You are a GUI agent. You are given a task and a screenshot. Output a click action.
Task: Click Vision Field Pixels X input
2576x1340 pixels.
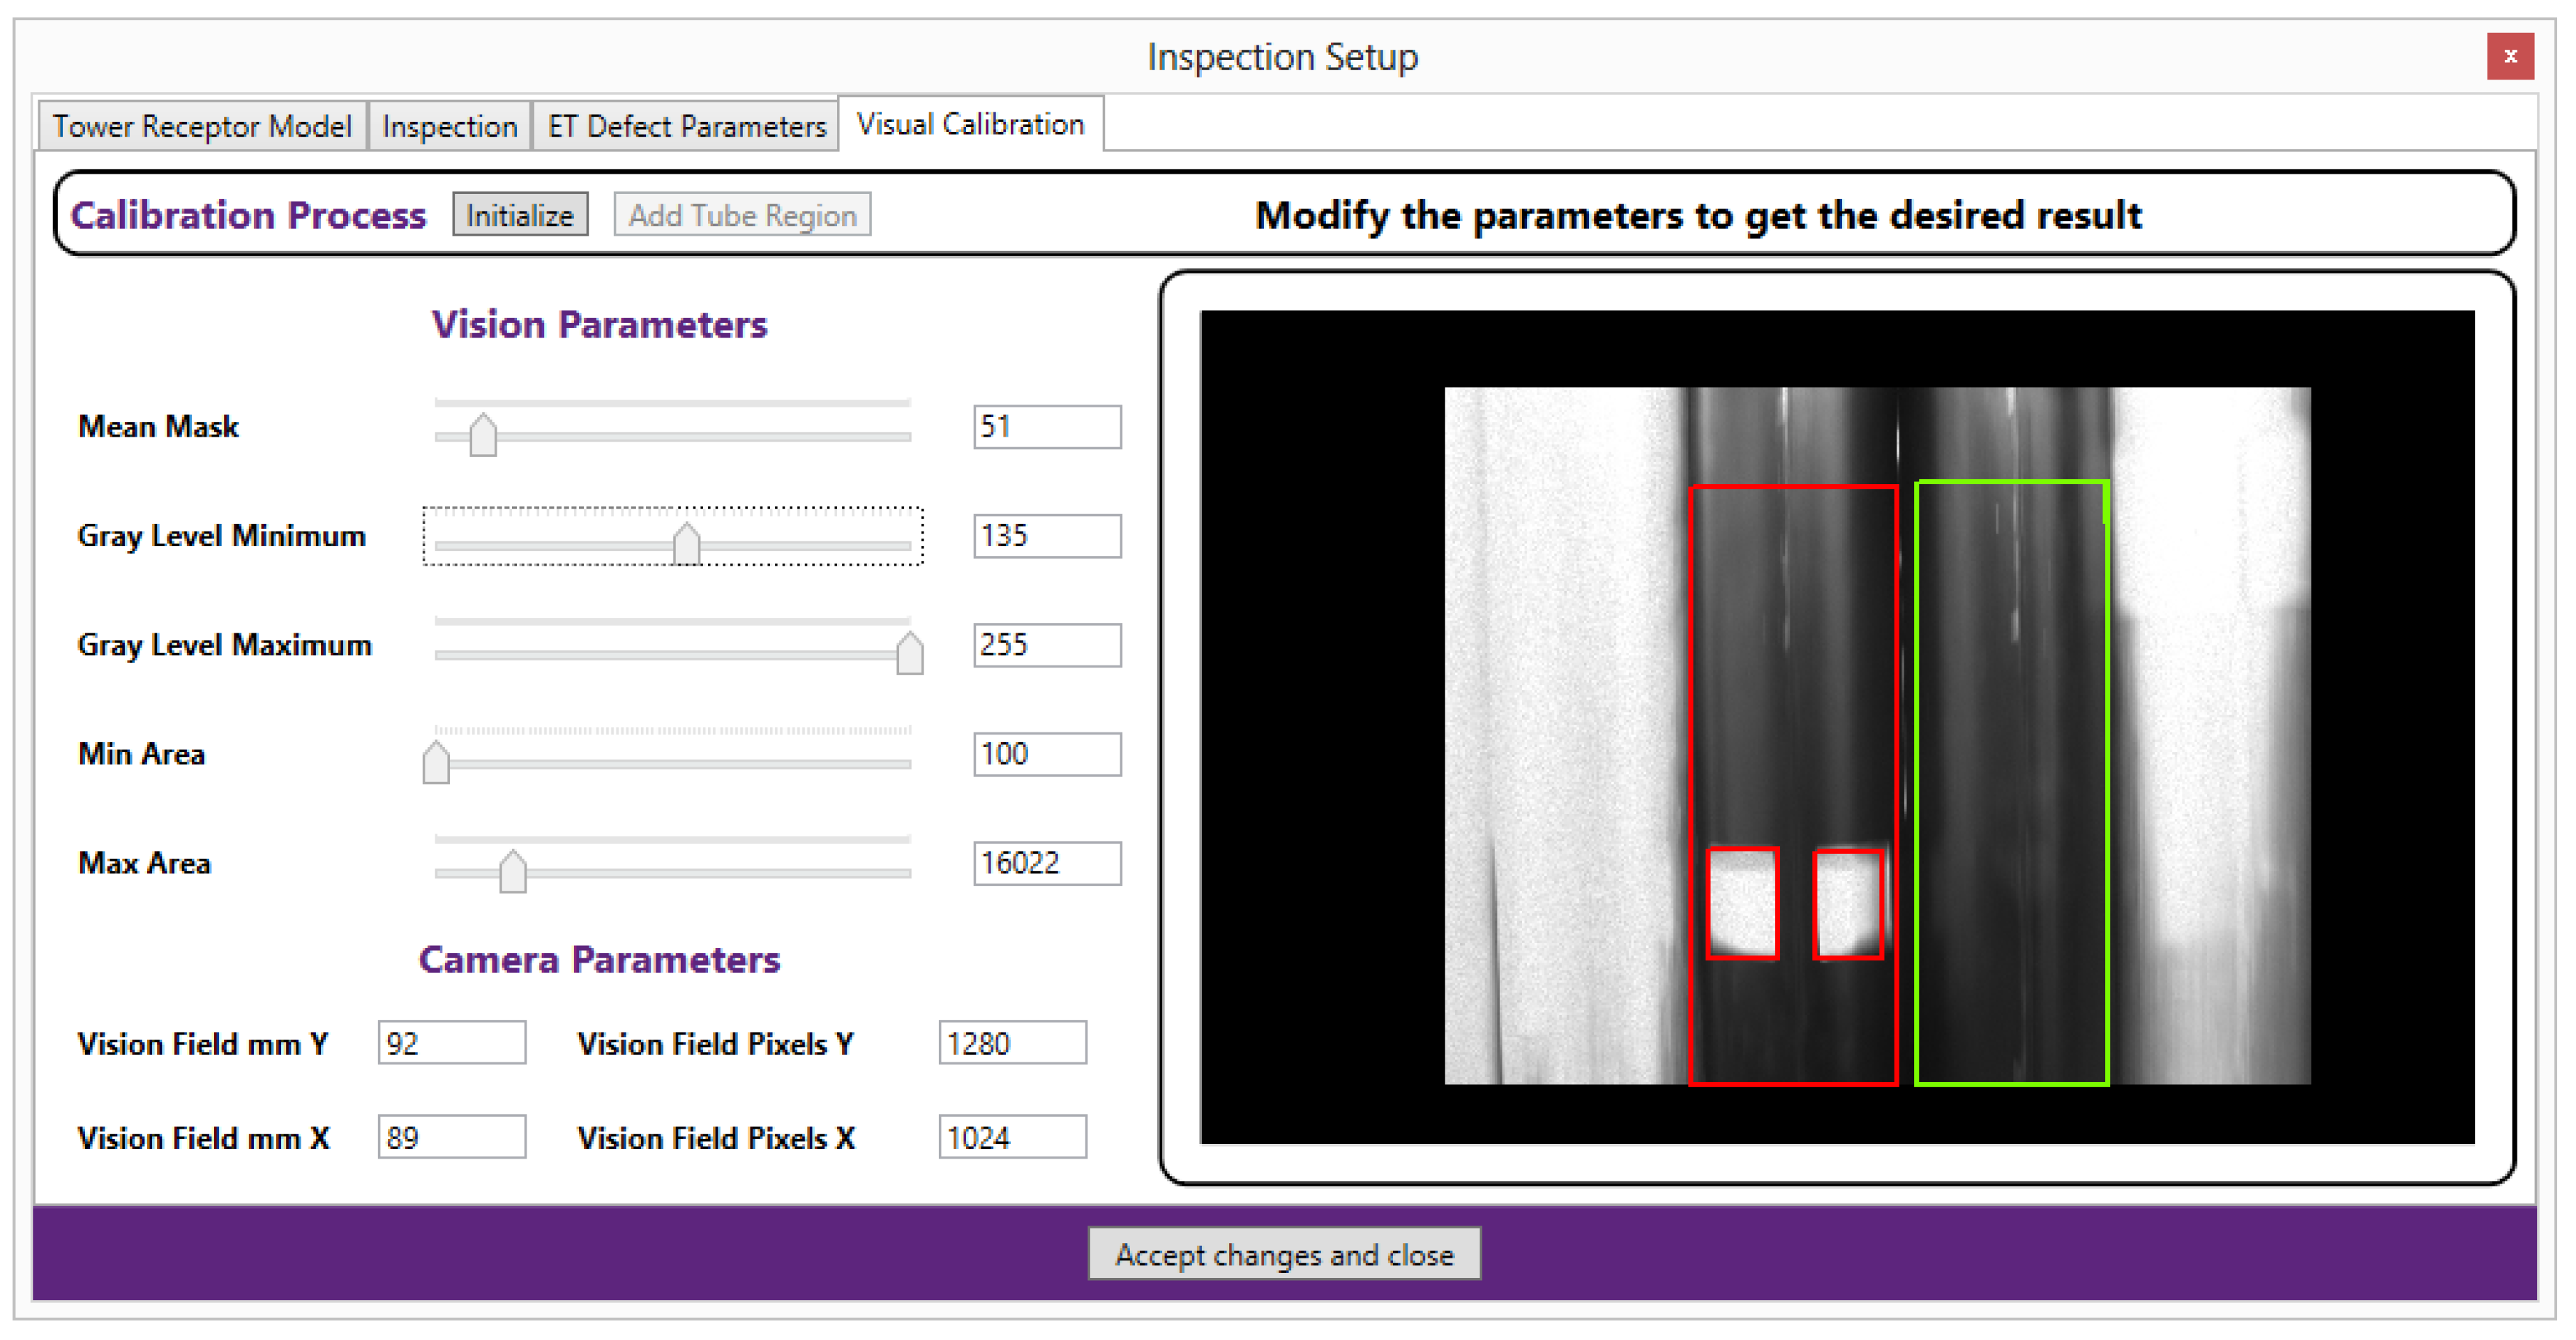[1011, 1137]
